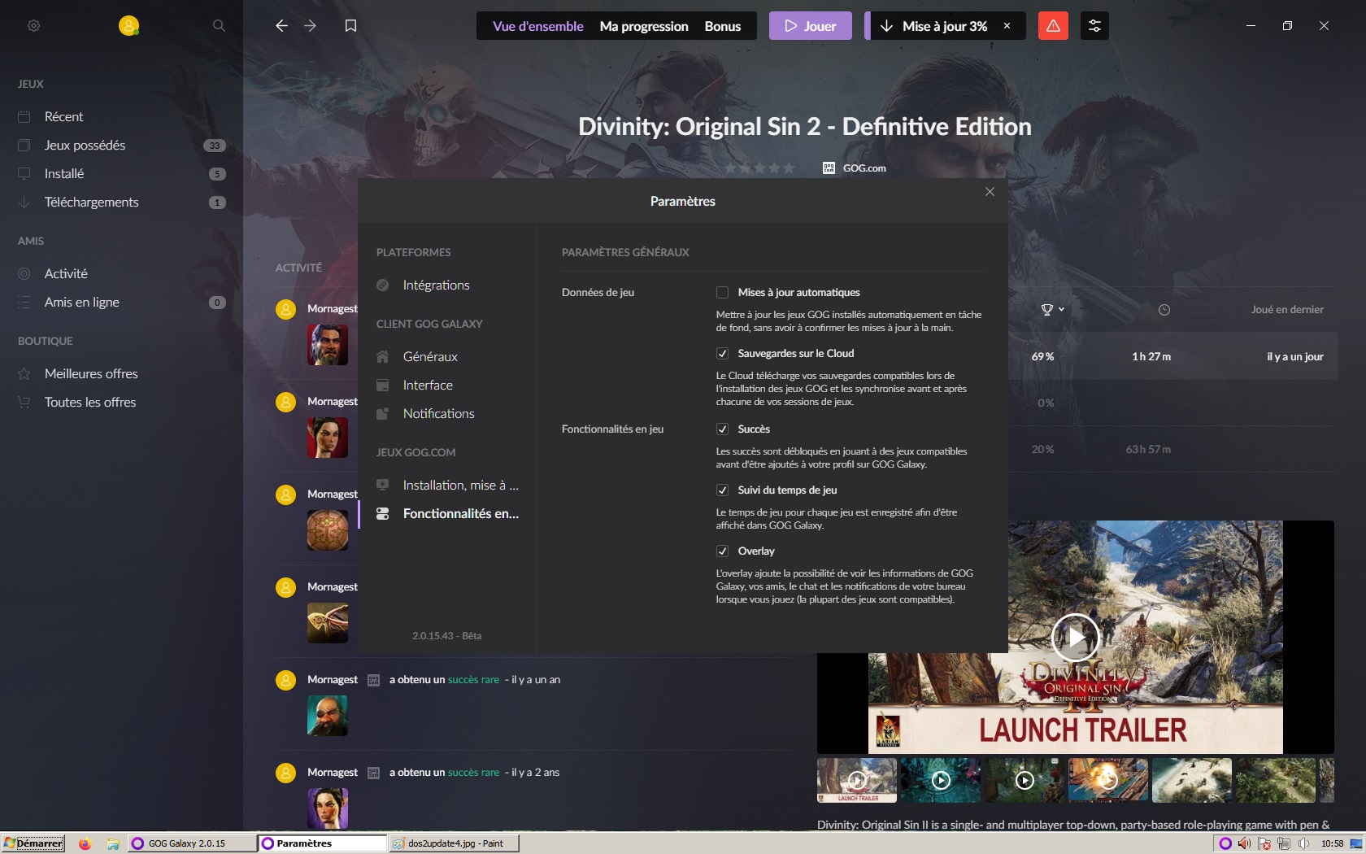Image resolution: width=1366 pixels, height=854 pixels.
Task: Open Firefox from the taskbar
Action: (x=85, y=843)
